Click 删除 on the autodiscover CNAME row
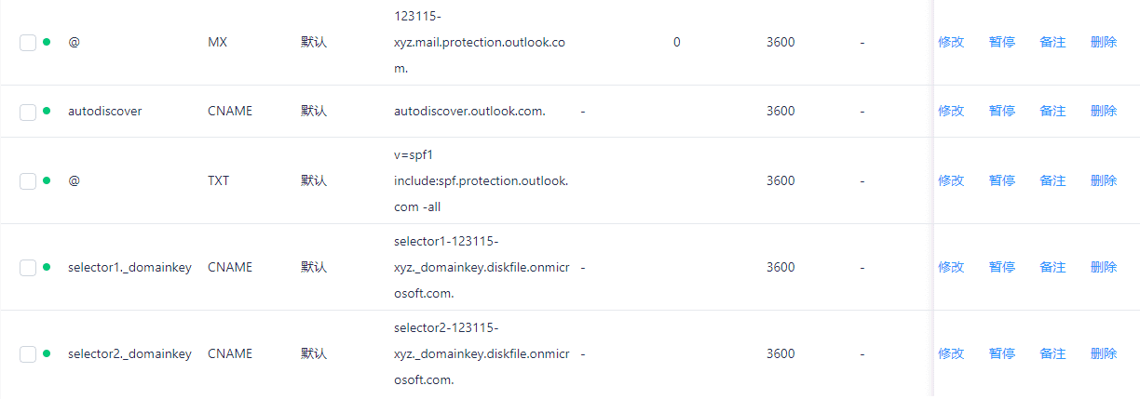Screen dimensions: 1140x399 [1104, 111]
